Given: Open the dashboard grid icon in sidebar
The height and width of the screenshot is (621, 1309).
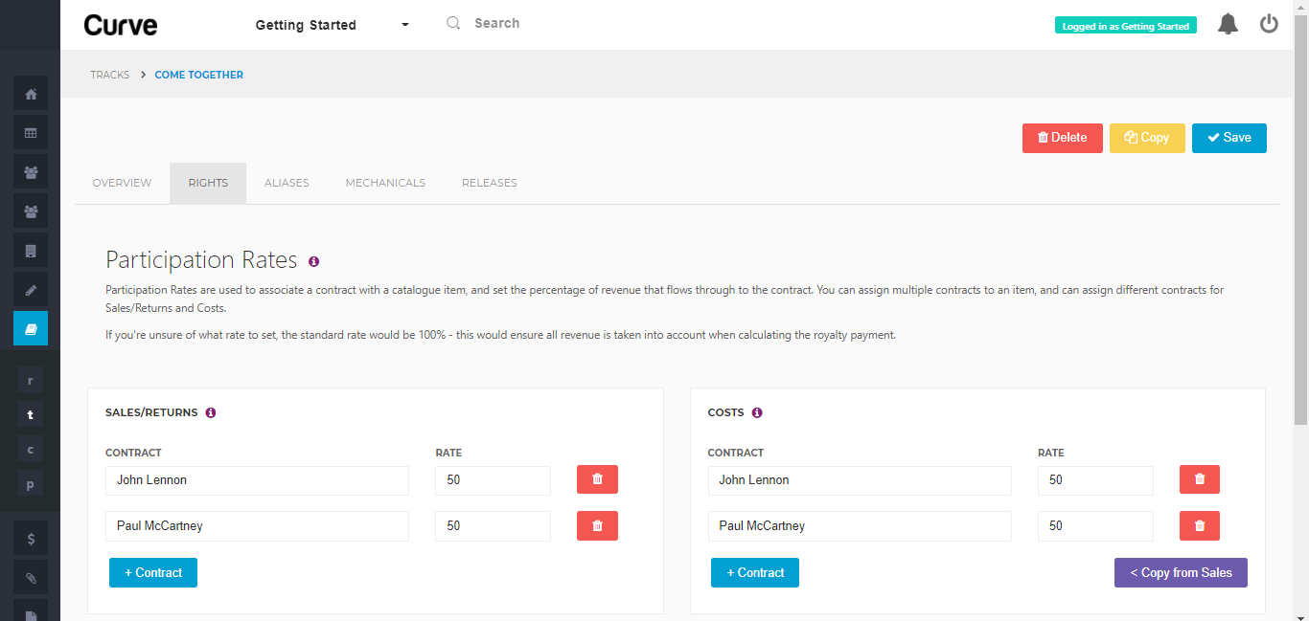Looking at the screenshot, I should pyautogui.click(x=30, y=131).
